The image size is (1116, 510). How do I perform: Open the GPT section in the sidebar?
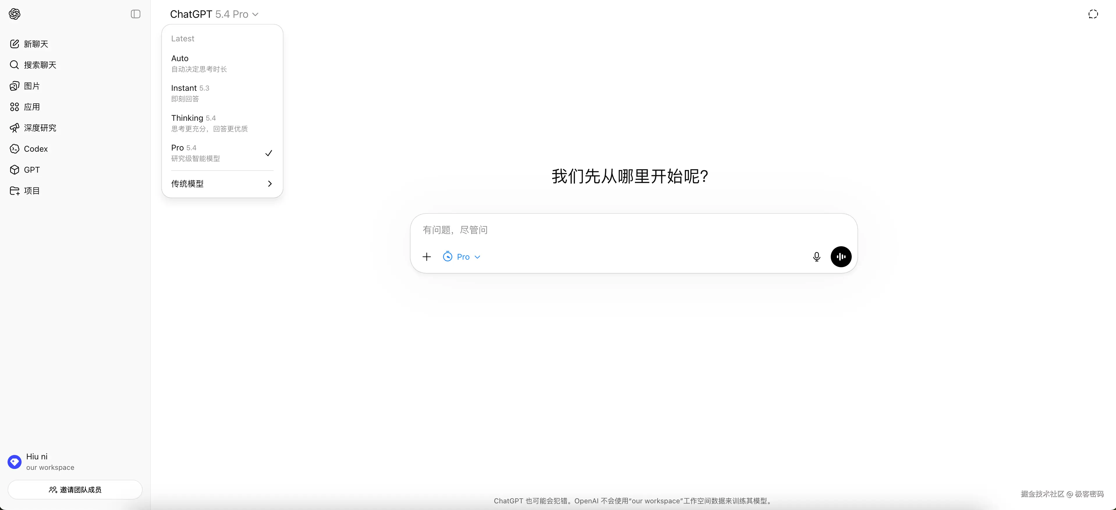pos(31,170)
